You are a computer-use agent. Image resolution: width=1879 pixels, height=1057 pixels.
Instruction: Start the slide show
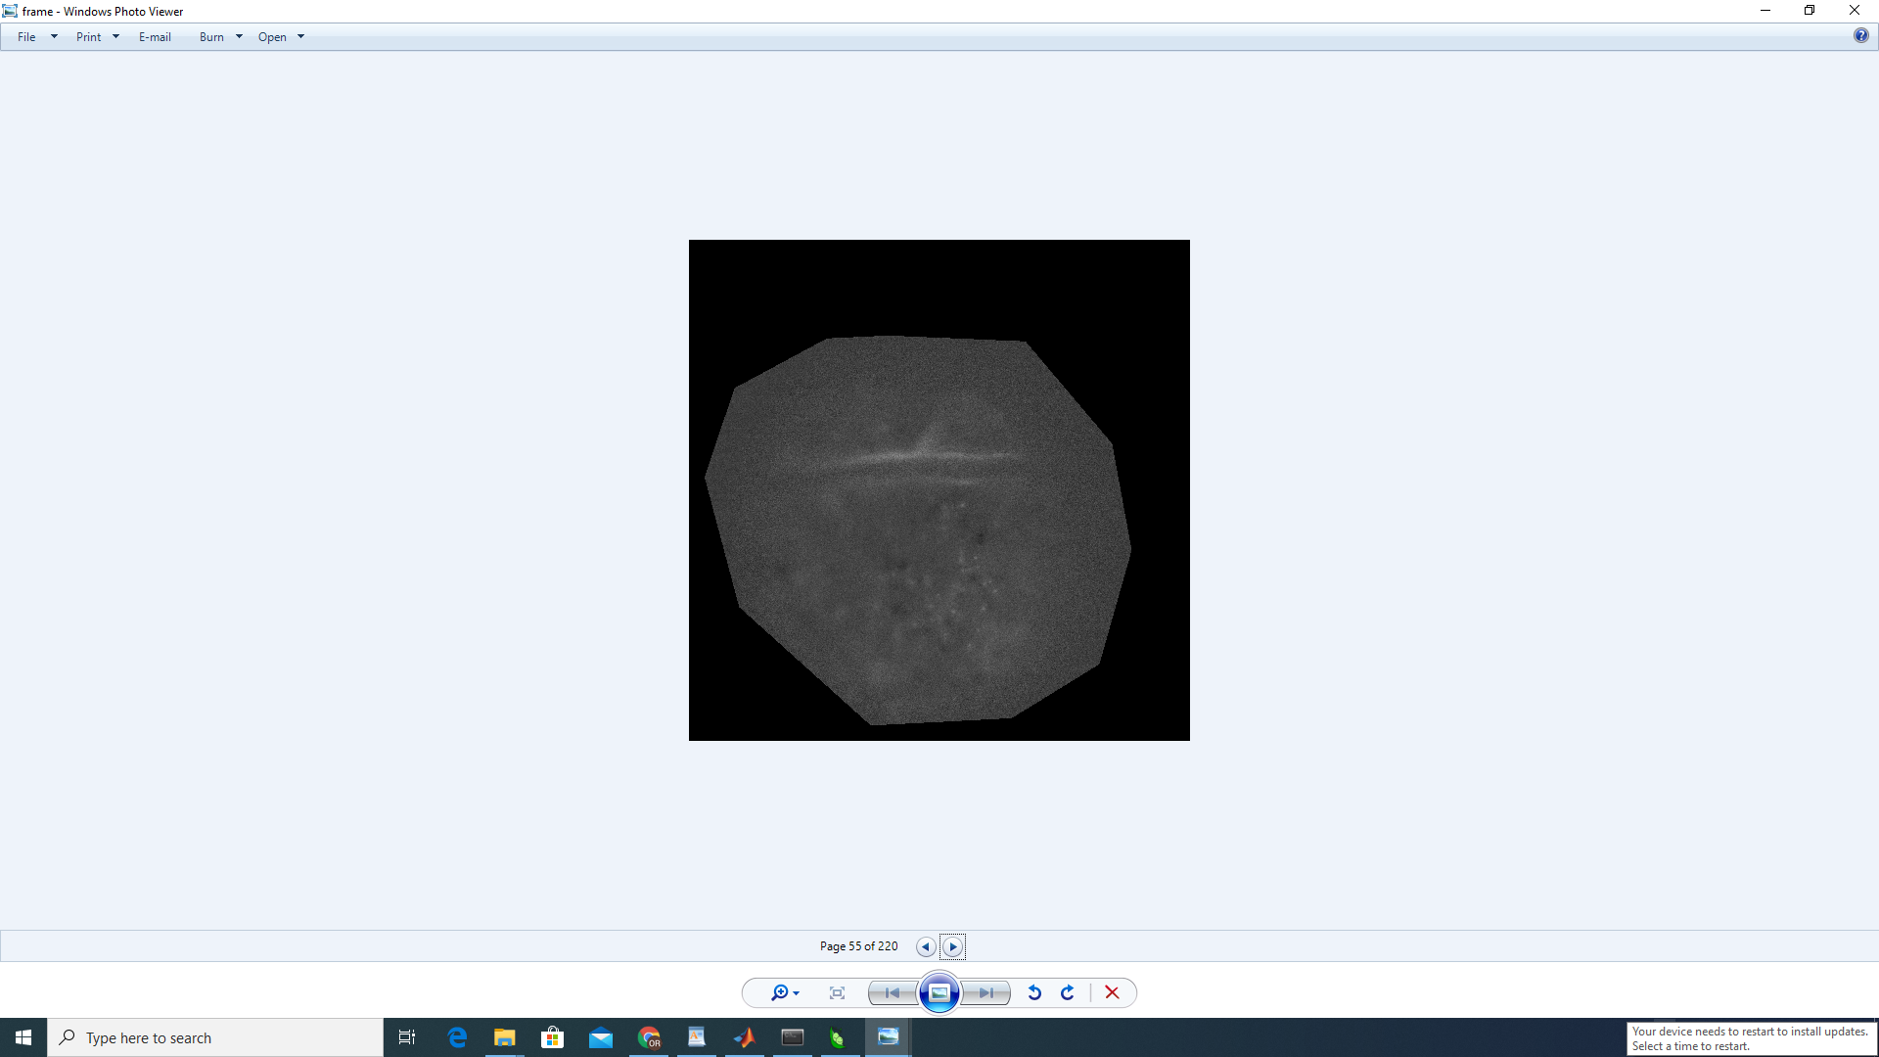(939, 993)
